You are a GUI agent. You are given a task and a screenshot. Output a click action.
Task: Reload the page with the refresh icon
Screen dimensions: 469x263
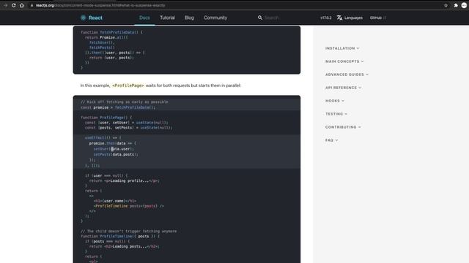tap(14, 5)
